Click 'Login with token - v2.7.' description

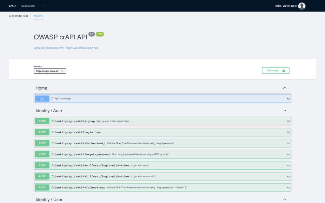pyautogui.click(x=143, y=176)
